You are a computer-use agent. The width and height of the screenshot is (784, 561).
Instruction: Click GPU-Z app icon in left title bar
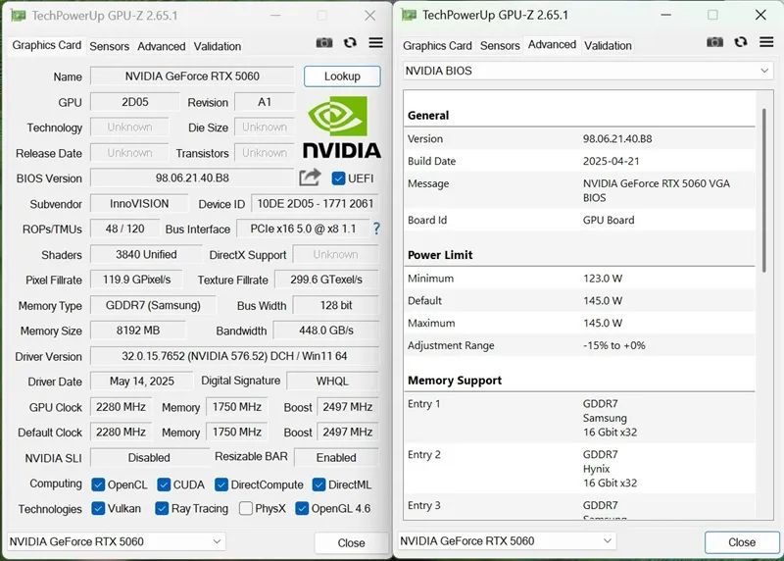pos(18,16)
